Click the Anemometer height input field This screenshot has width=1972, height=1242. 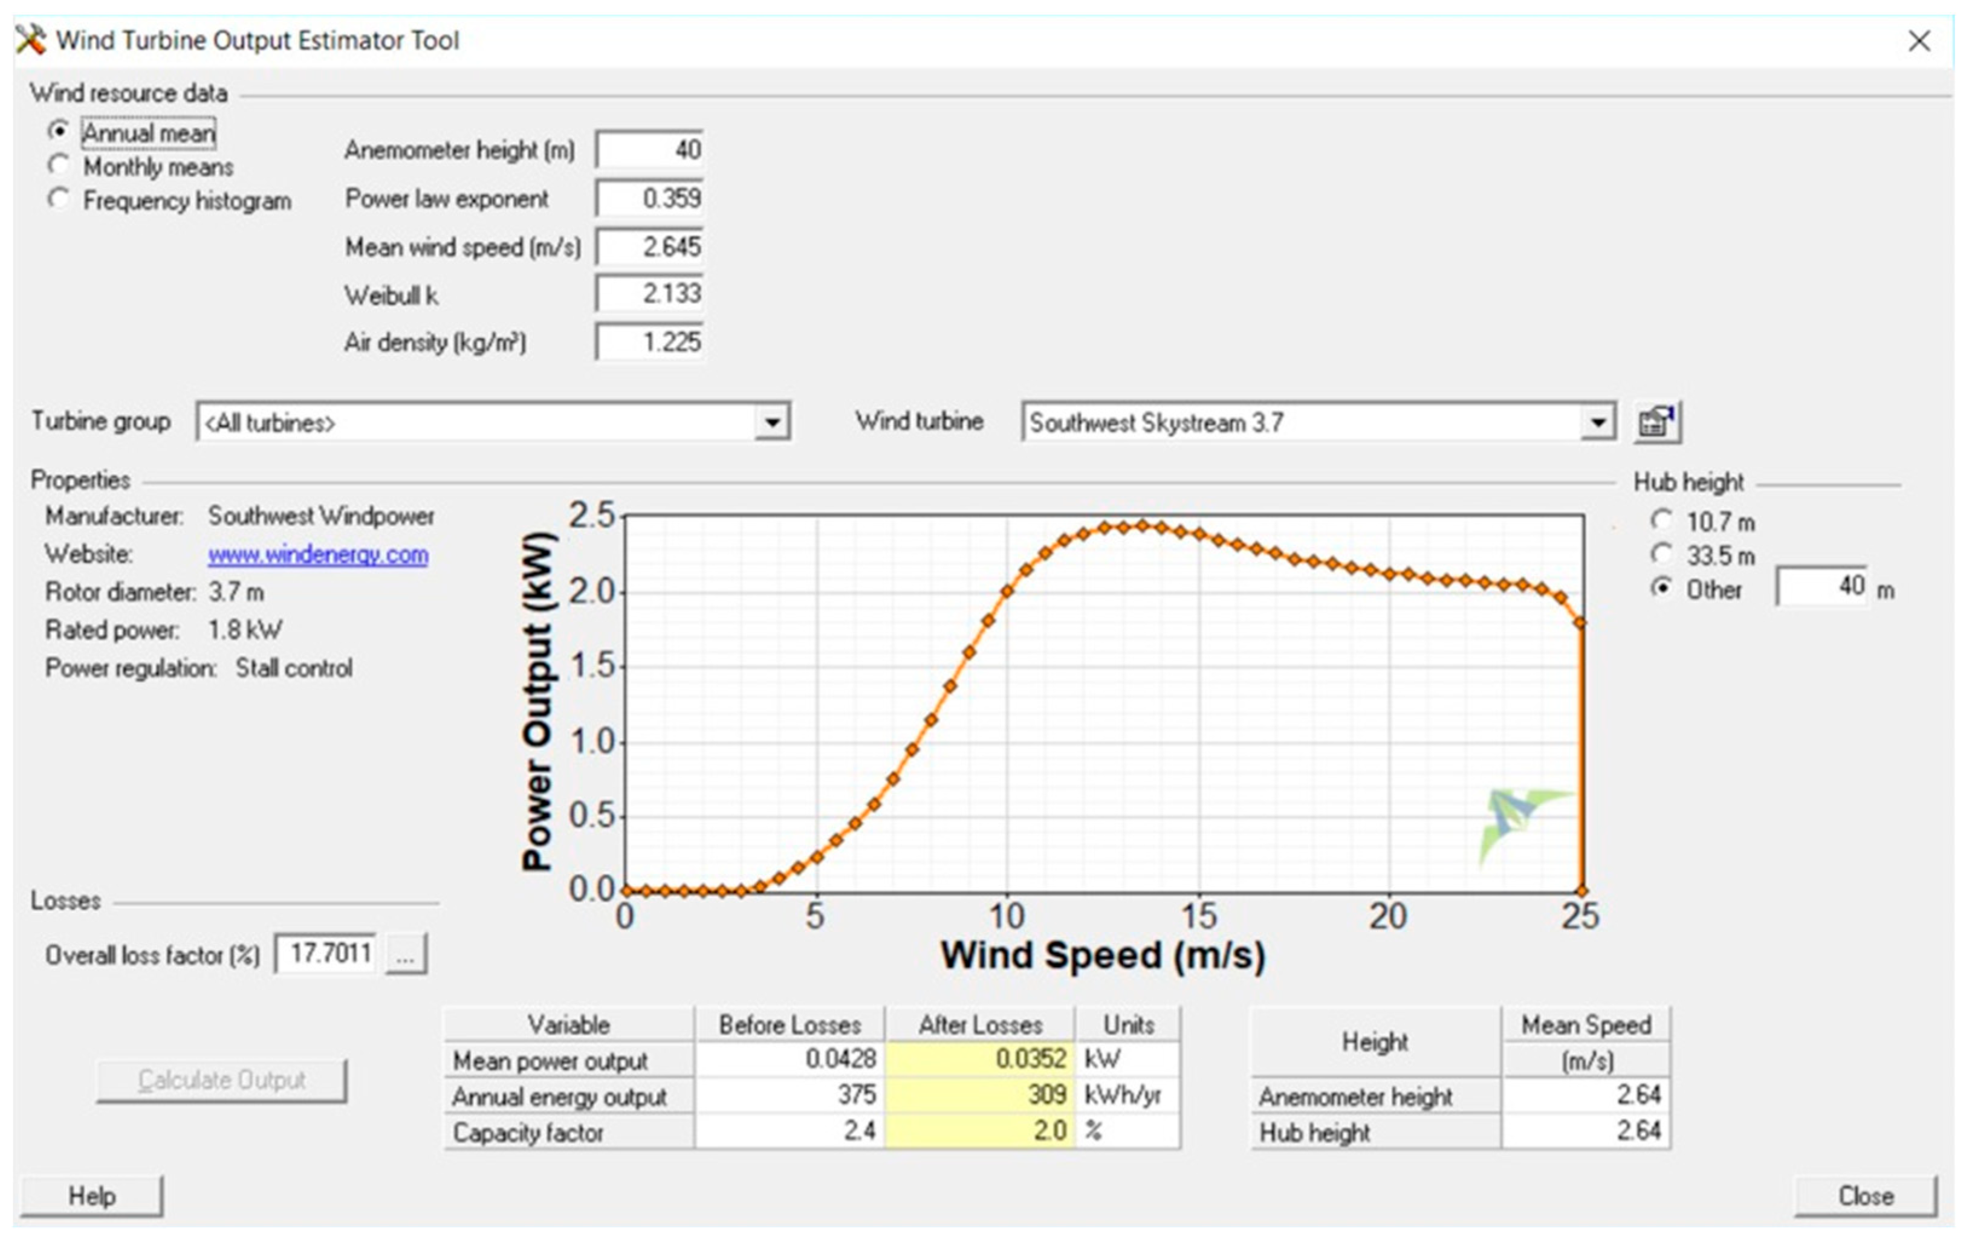[x=649, y=149]
